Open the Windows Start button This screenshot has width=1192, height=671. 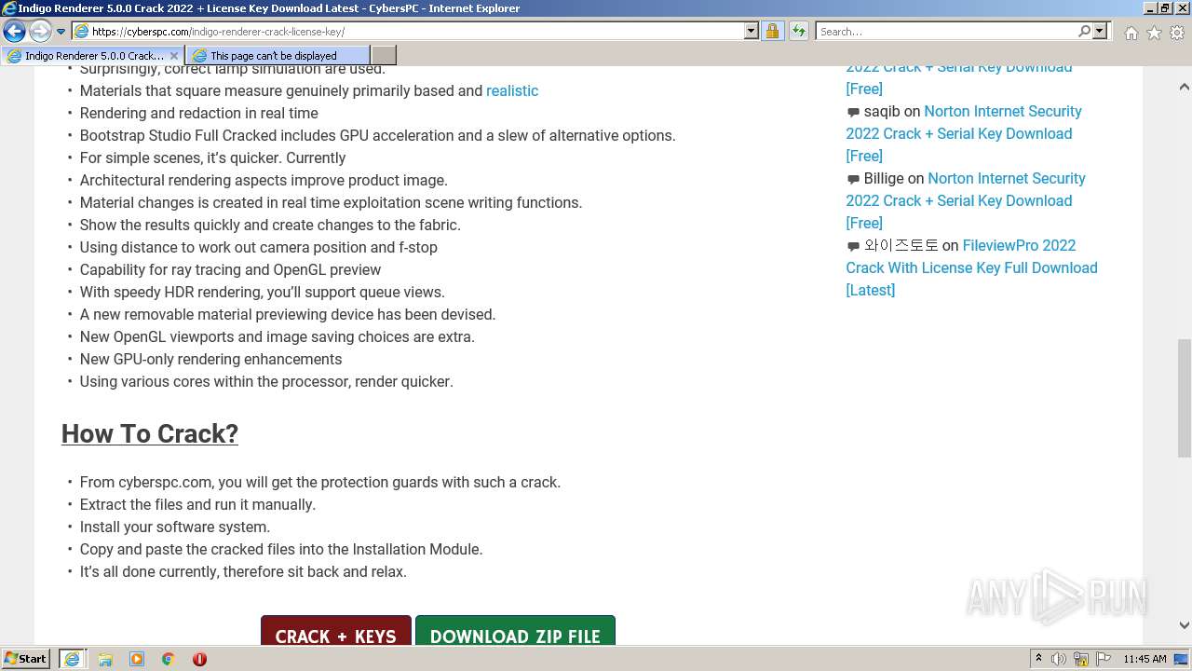pos(26,659)
